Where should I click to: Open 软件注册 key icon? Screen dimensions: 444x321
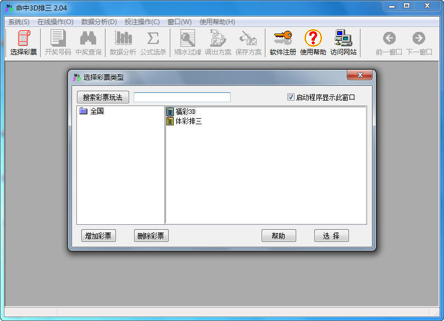coord(283,42)
